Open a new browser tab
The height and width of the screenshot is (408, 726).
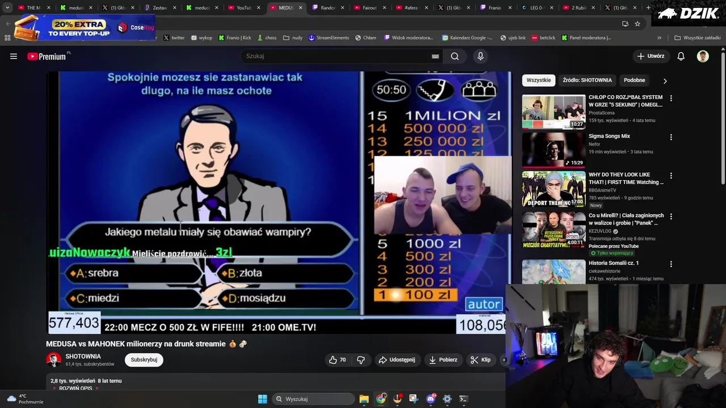click(x=648, y=7)
